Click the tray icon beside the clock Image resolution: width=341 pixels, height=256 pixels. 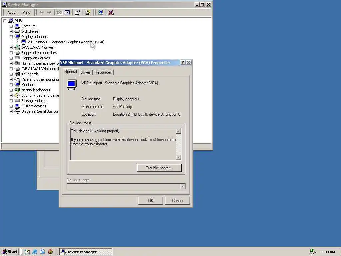[313, 252]
